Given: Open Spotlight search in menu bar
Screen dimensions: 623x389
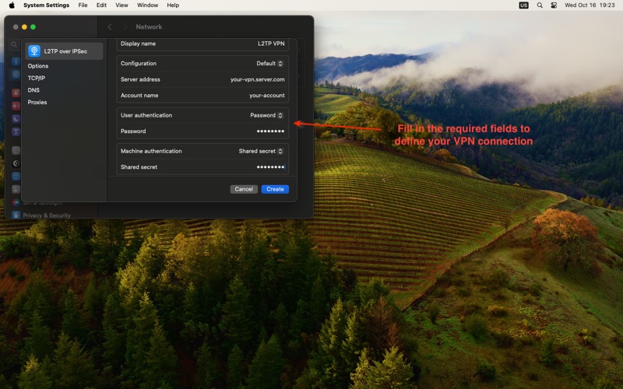Looking at the screenshot, I should click(540, 5).
